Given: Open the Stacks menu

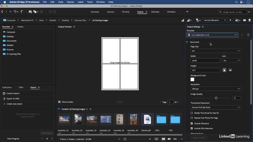Looking at the screenshot, I should [70, 2].
